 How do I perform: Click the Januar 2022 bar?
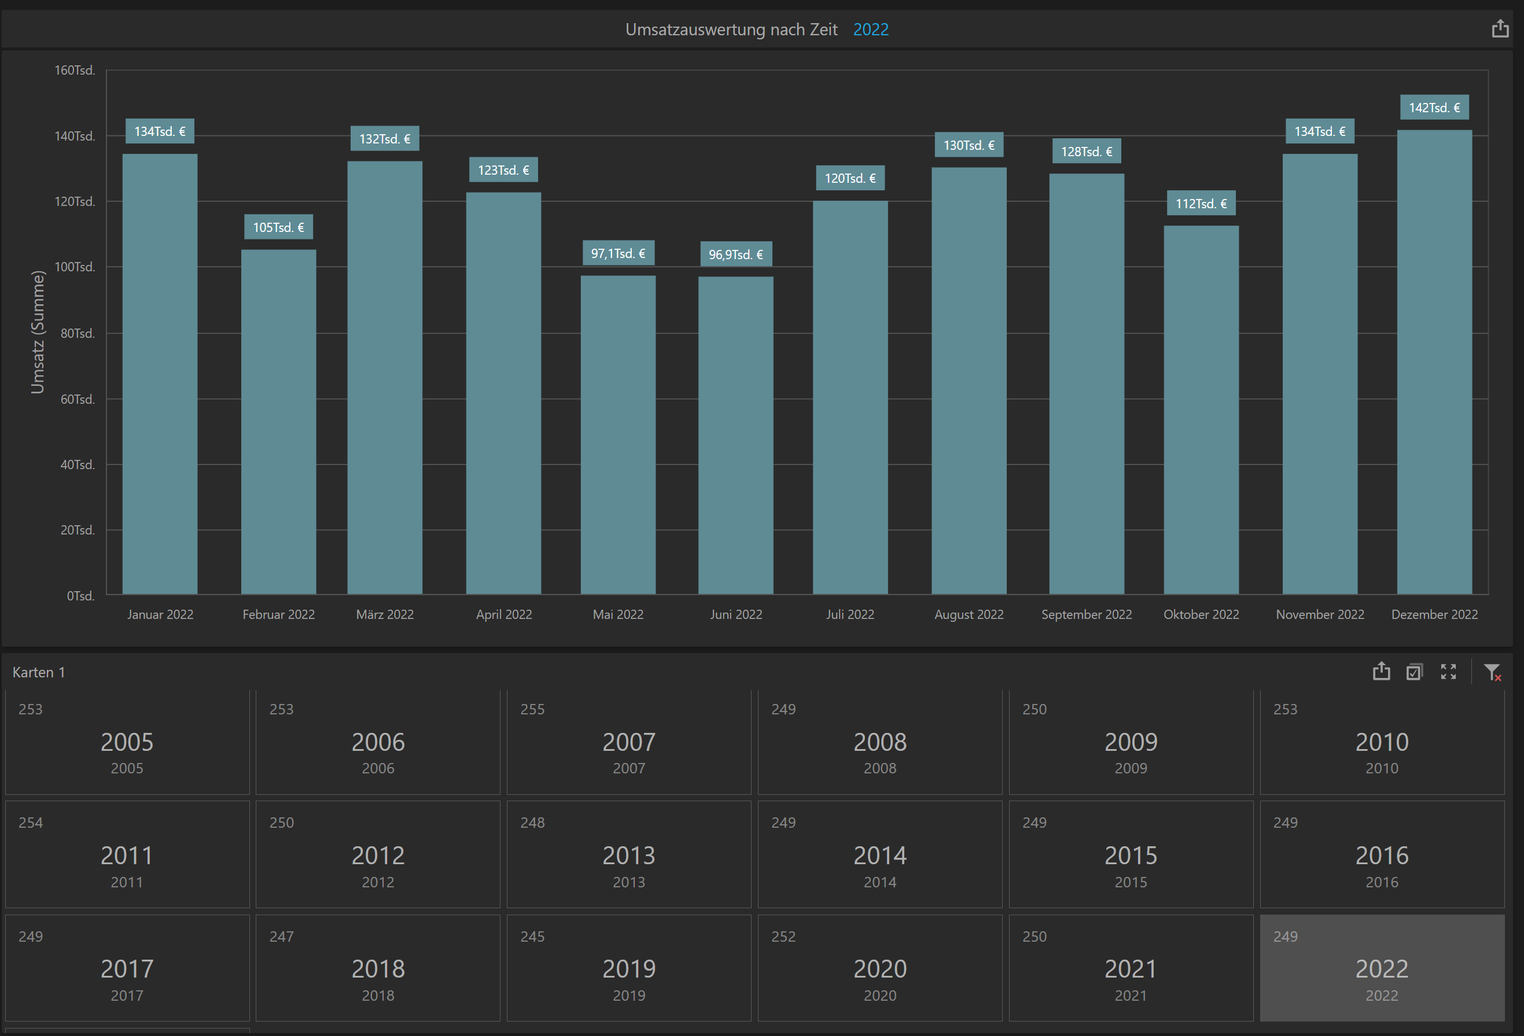pos(160,374)
